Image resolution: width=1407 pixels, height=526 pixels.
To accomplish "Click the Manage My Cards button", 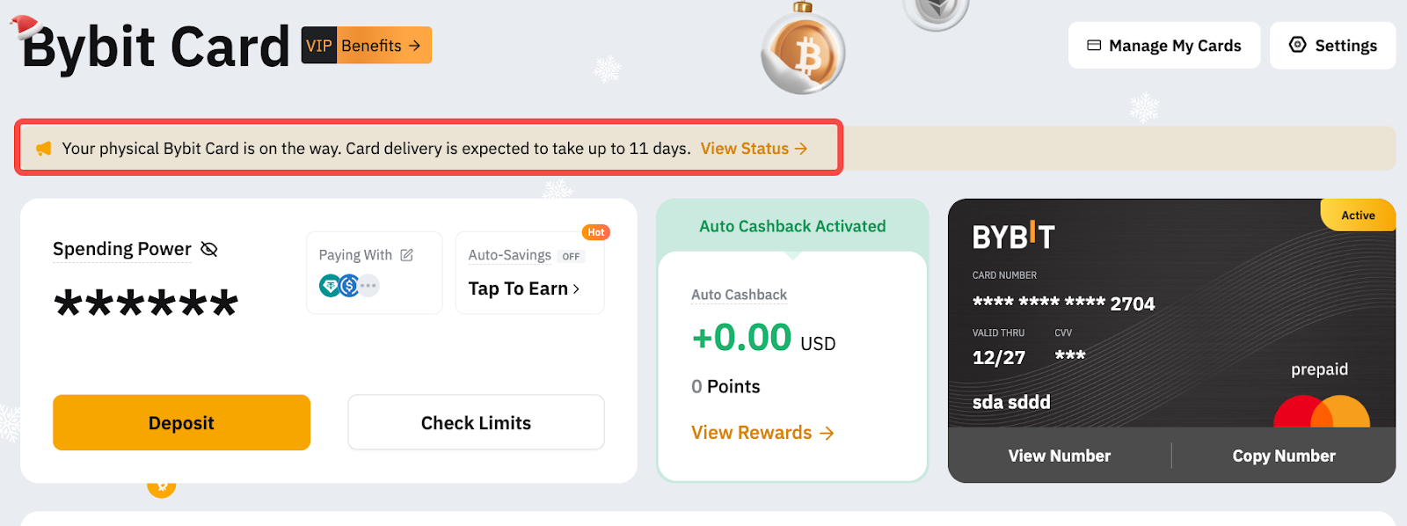I will (1163, 46).
